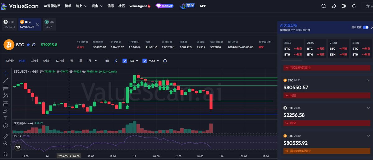Open the APP menu item

coord(203,6)
